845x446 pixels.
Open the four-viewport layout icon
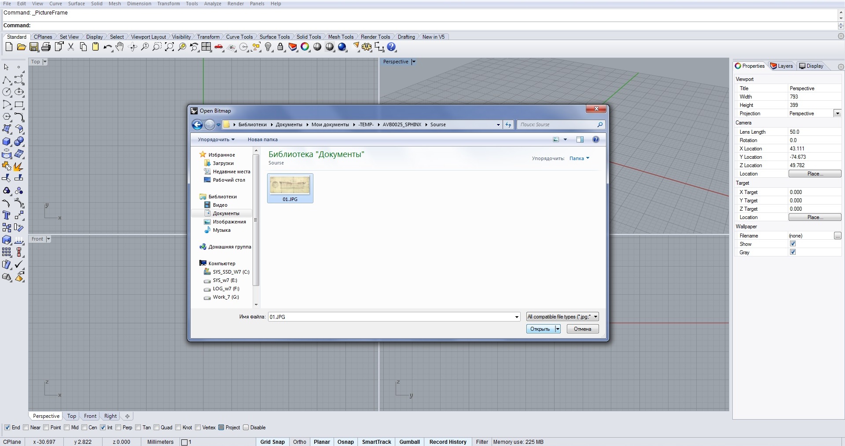[x=206, y=47]
